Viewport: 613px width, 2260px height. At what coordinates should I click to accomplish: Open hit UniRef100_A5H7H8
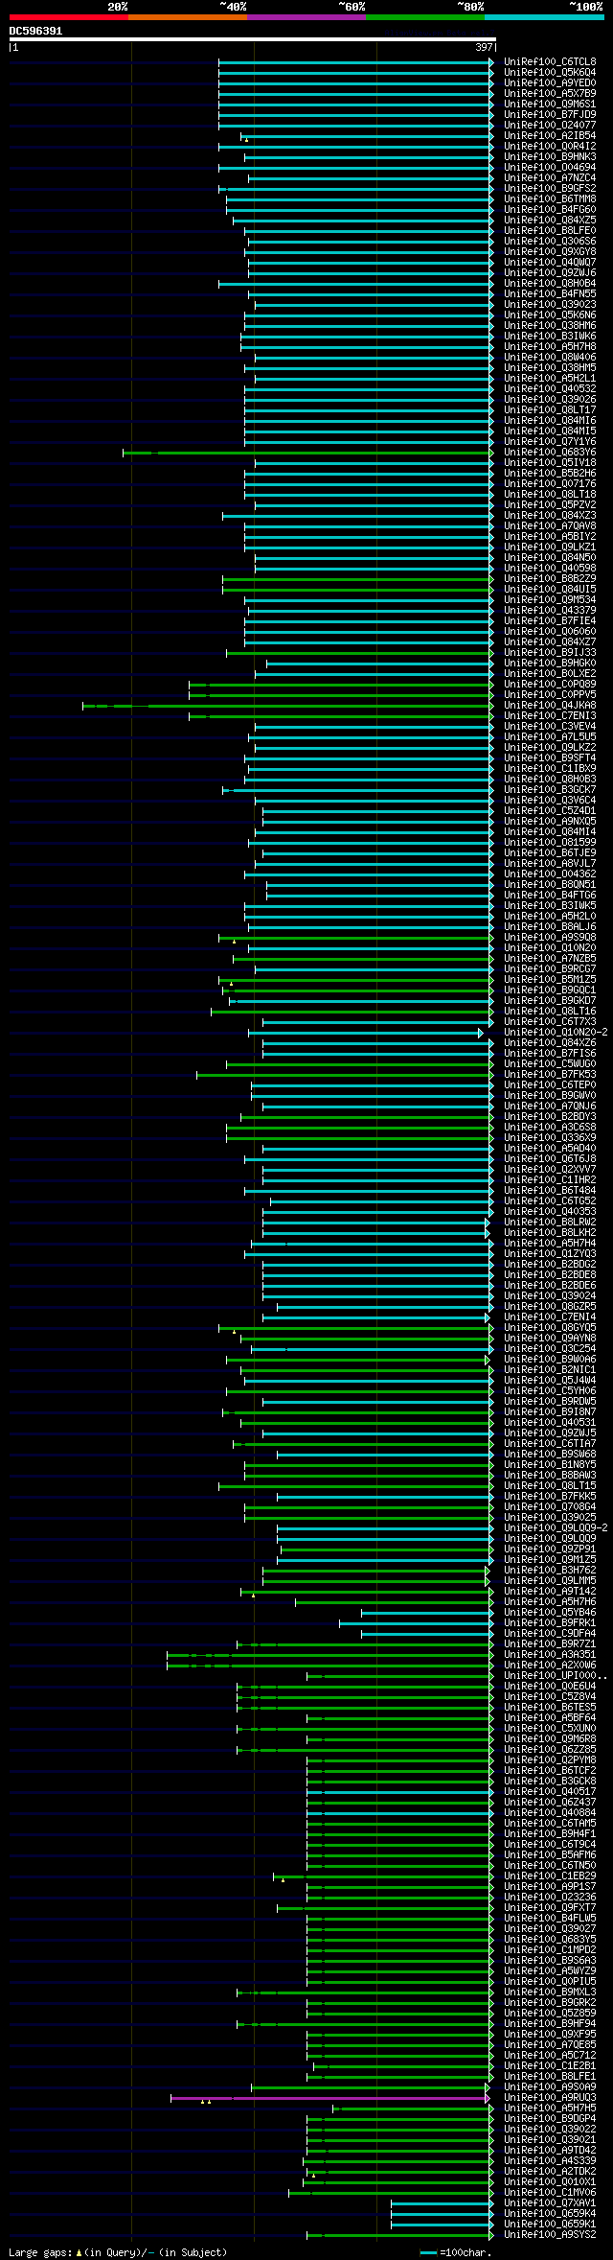(550, 347)
